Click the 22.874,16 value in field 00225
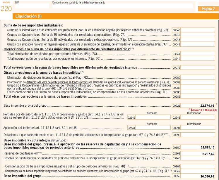This screenshot has height=180, width=219. [207, 105]
